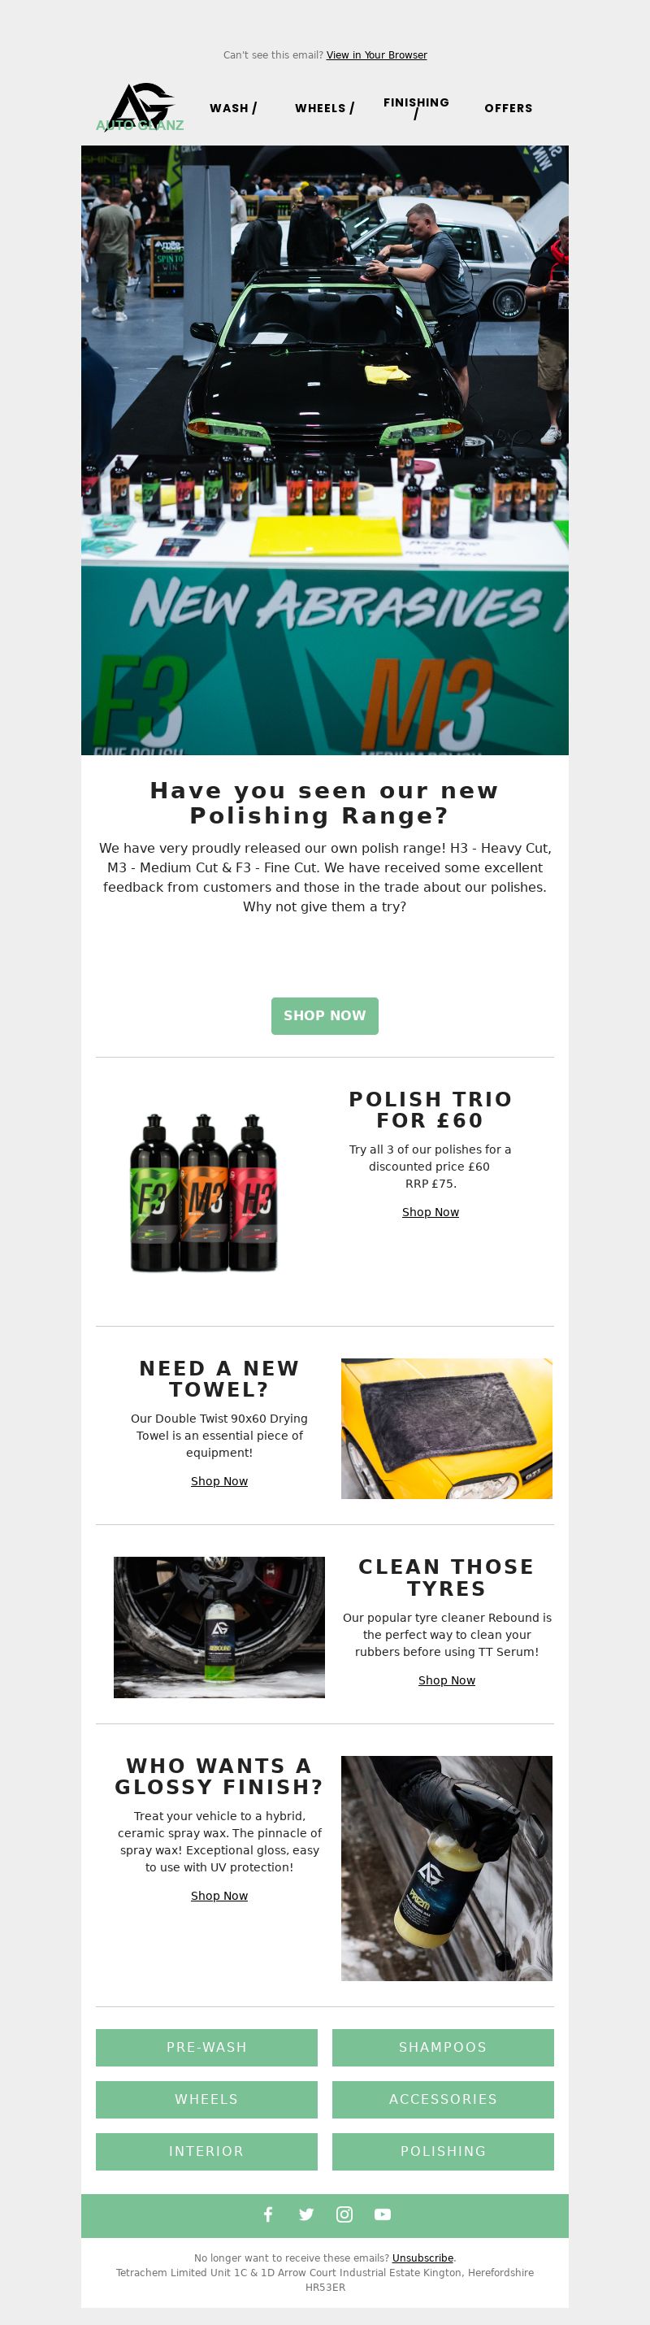Open the WHEELS navigation item
Image resolution: width=650 pixels, height=2325 pixels.
pos(324,107)
